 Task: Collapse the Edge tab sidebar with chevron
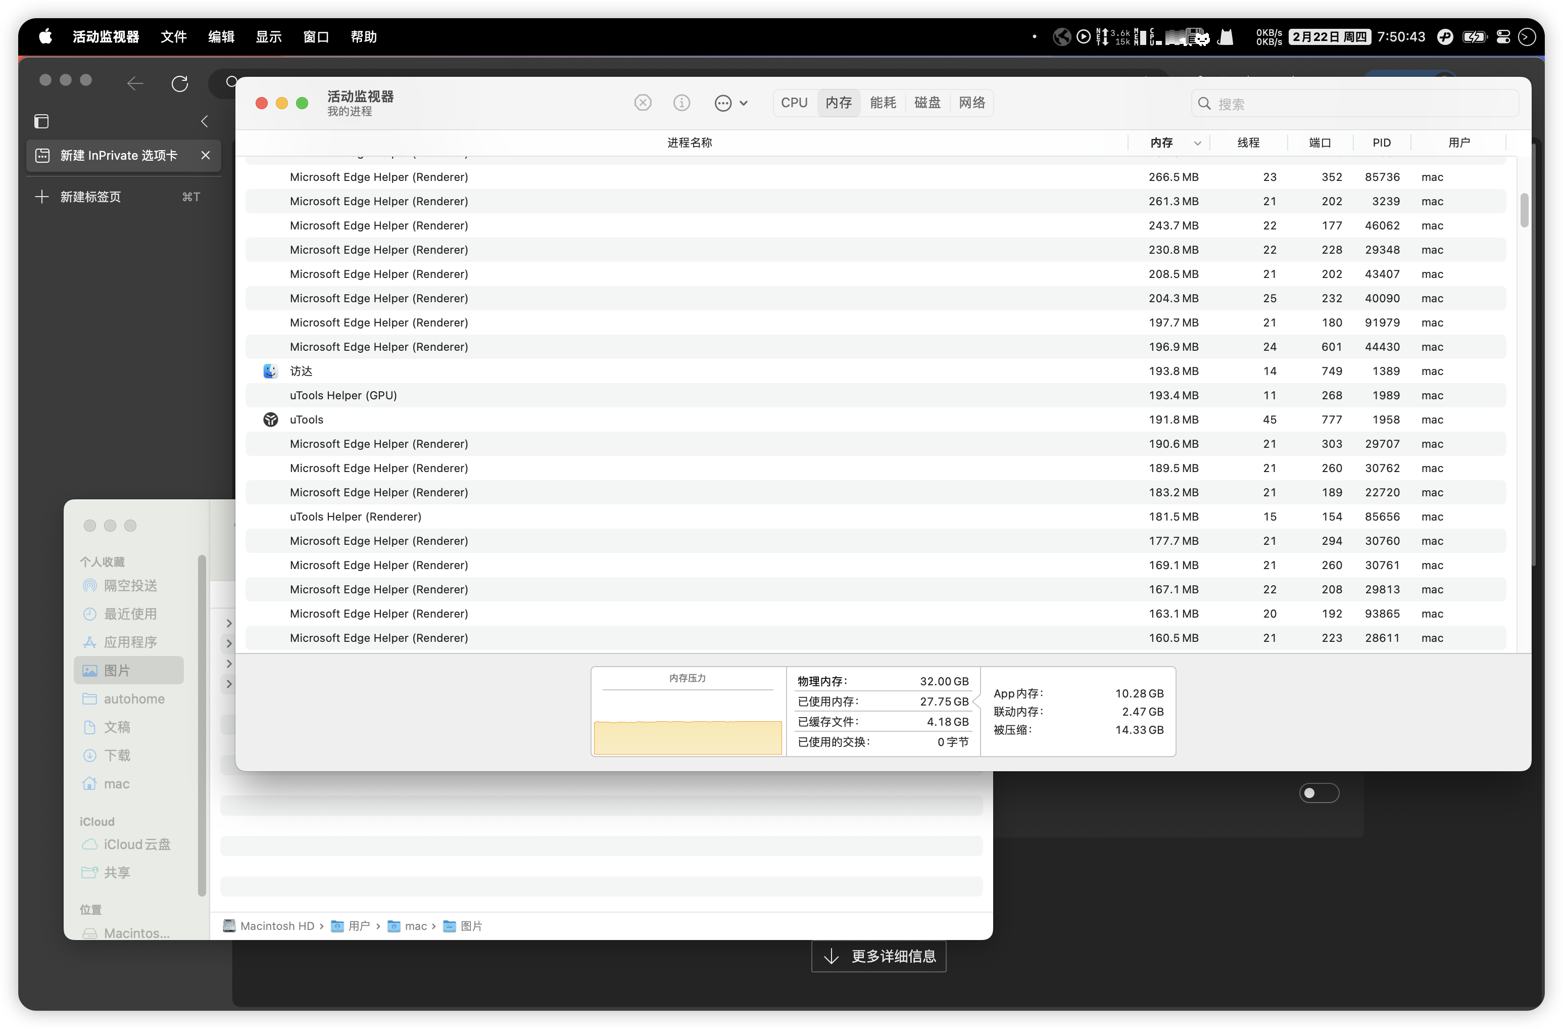(204, 122)
